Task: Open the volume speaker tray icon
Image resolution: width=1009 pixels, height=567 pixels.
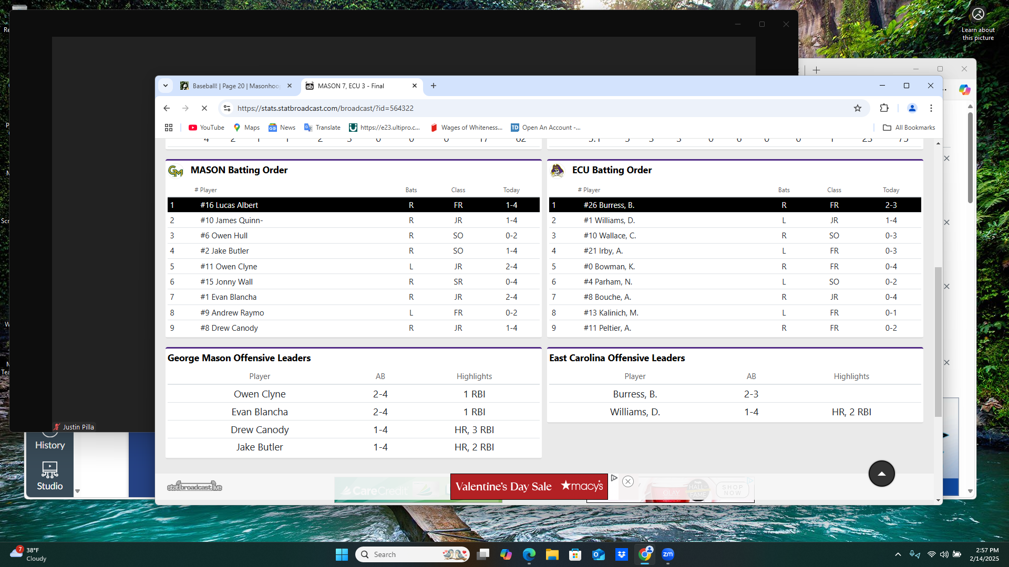Action: [x=944, y=554]
